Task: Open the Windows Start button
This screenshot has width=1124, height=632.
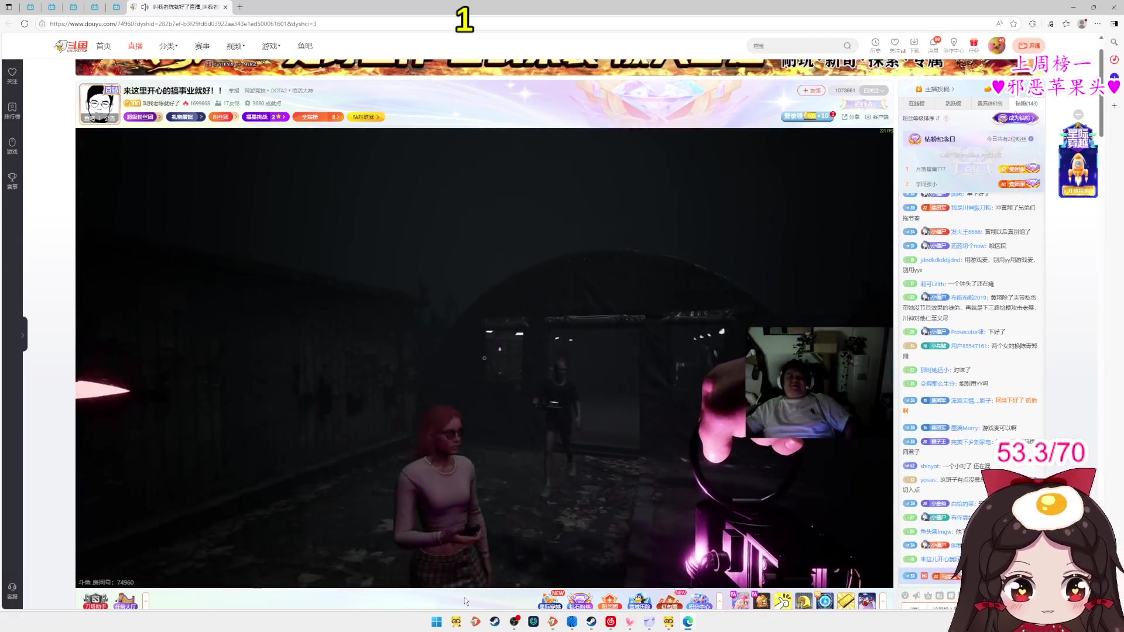Action: tap(437, 621)
